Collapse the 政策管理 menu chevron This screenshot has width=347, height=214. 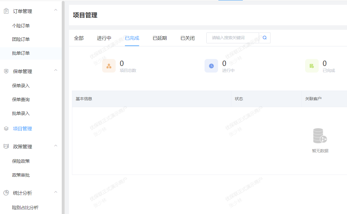coord(56,145)
